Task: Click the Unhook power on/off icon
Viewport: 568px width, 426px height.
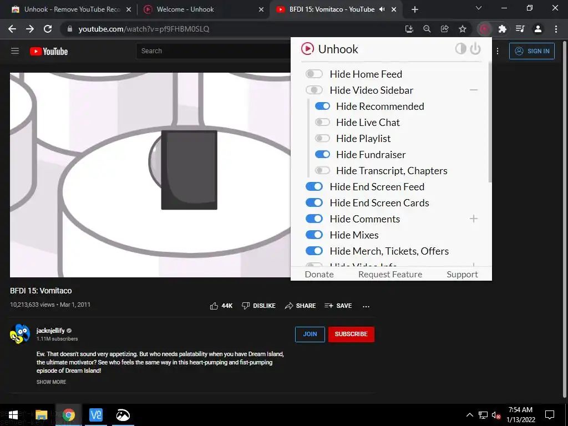Action: point(475,49)
